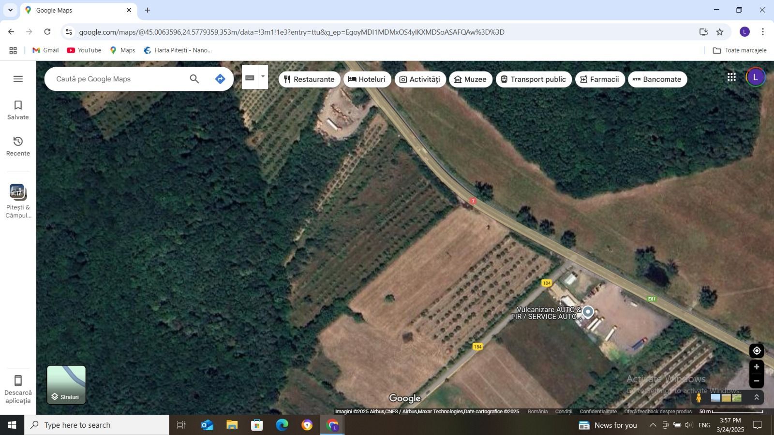Open the hamburger menu
Viewport: 774px width, 435px height.
click(18, 78)
